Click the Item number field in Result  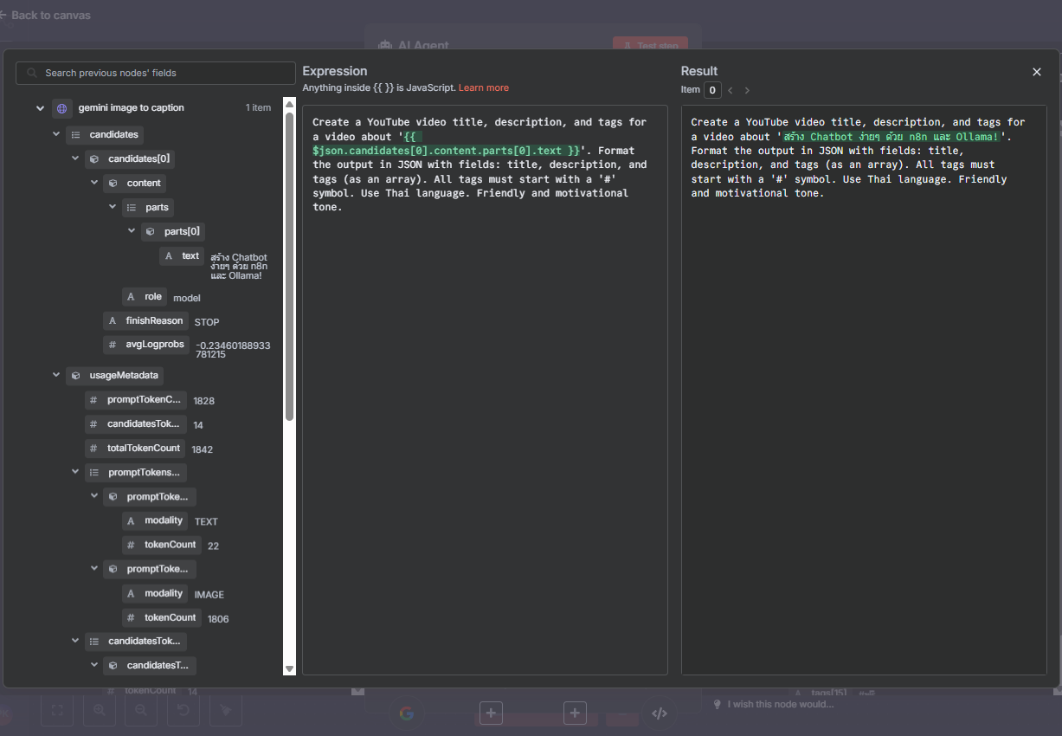click(x=712, y=90)
